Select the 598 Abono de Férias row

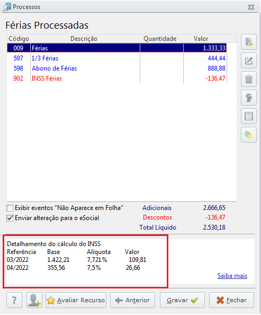pyautogui.click(x=117, y=68)
